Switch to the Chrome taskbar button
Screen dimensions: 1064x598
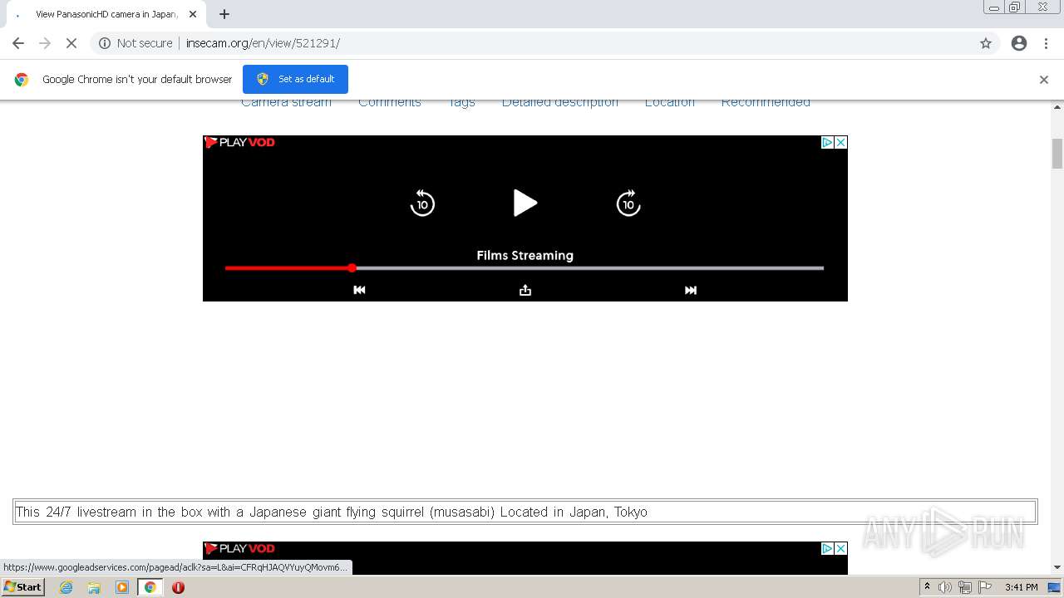pyautogui.click(x=150, y=587)
